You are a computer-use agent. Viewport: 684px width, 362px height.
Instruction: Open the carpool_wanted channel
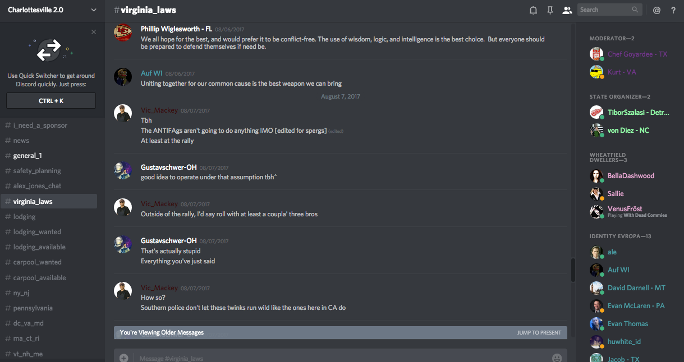point(37,262)
